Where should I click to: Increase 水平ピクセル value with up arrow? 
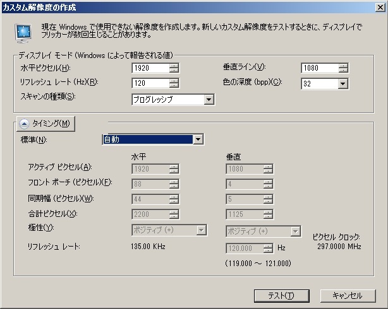[174, 66]
